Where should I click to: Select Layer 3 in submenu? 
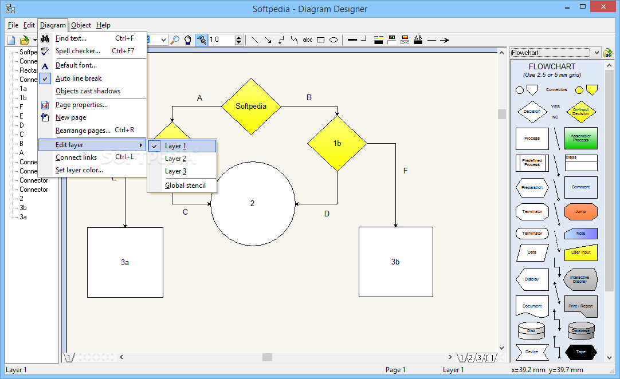(182, 171)
